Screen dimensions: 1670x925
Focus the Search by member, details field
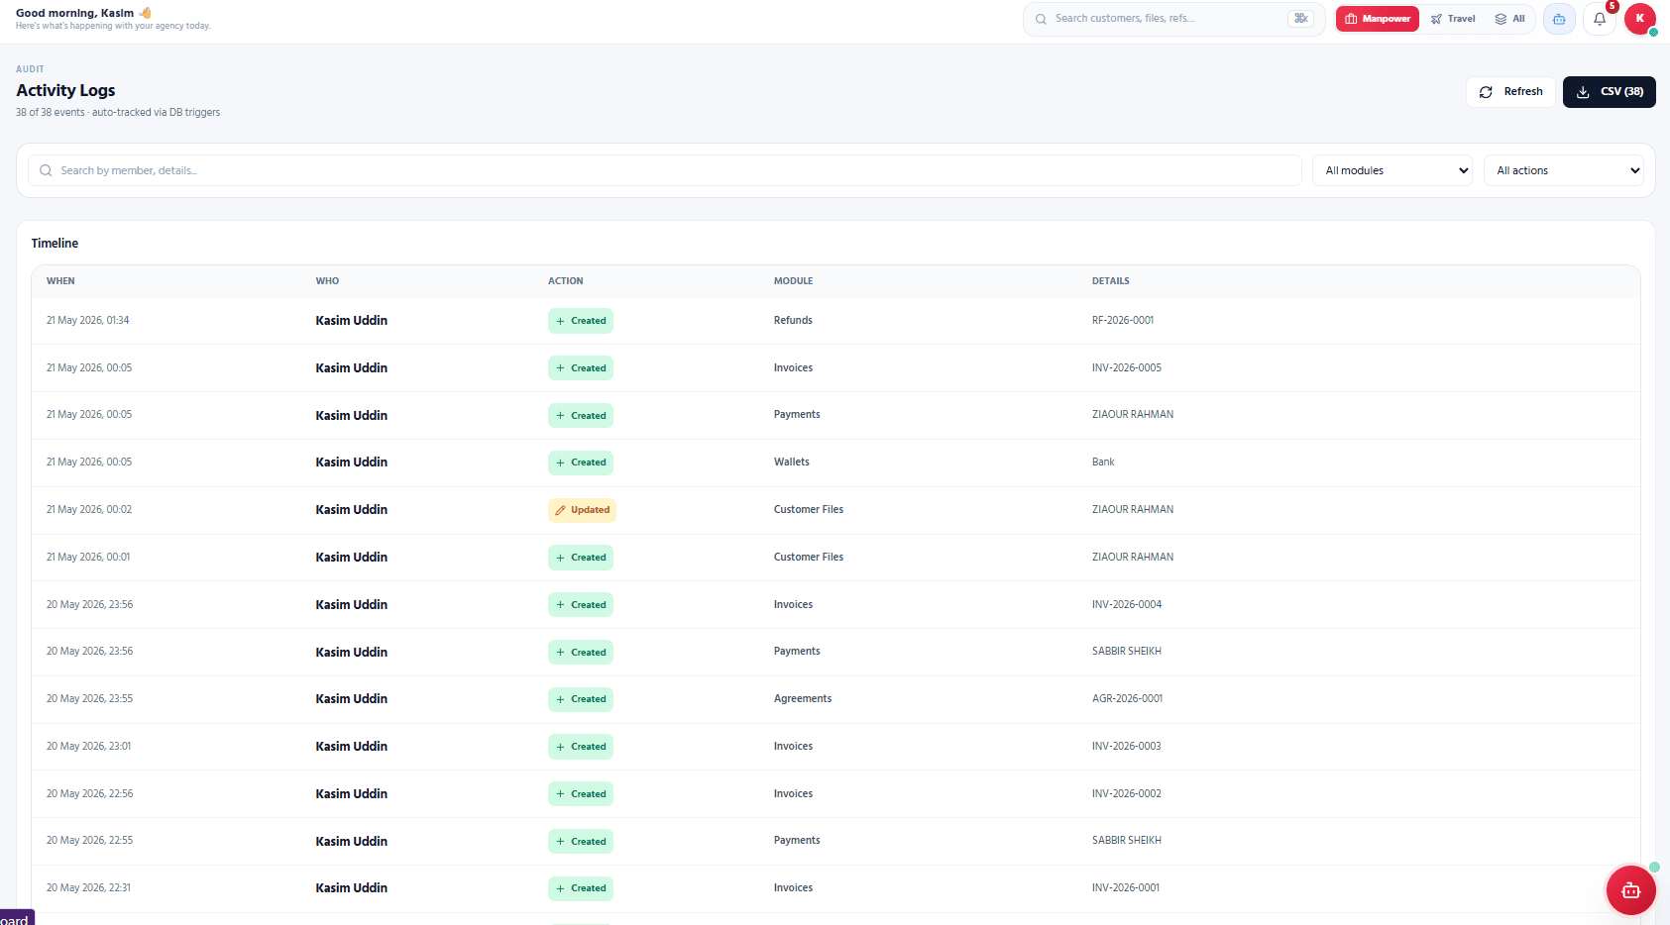(665, 170)
